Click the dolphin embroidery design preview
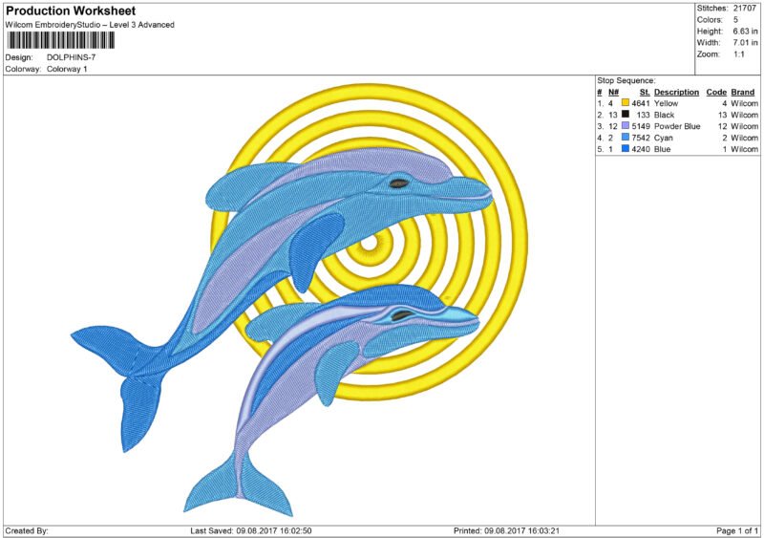764x538 pixels. [x=299, y=300]
